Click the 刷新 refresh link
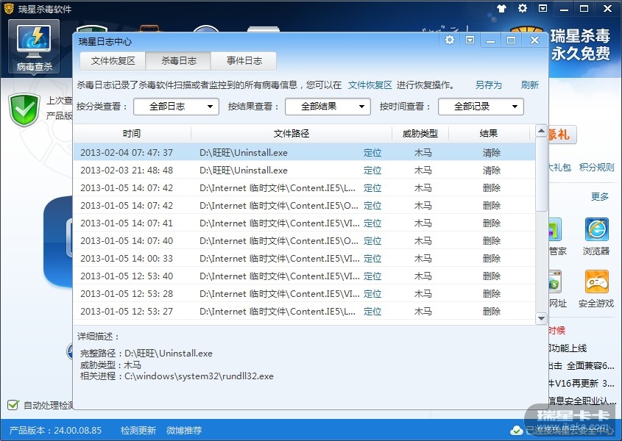The image size is (622, 441). (529, 85)
